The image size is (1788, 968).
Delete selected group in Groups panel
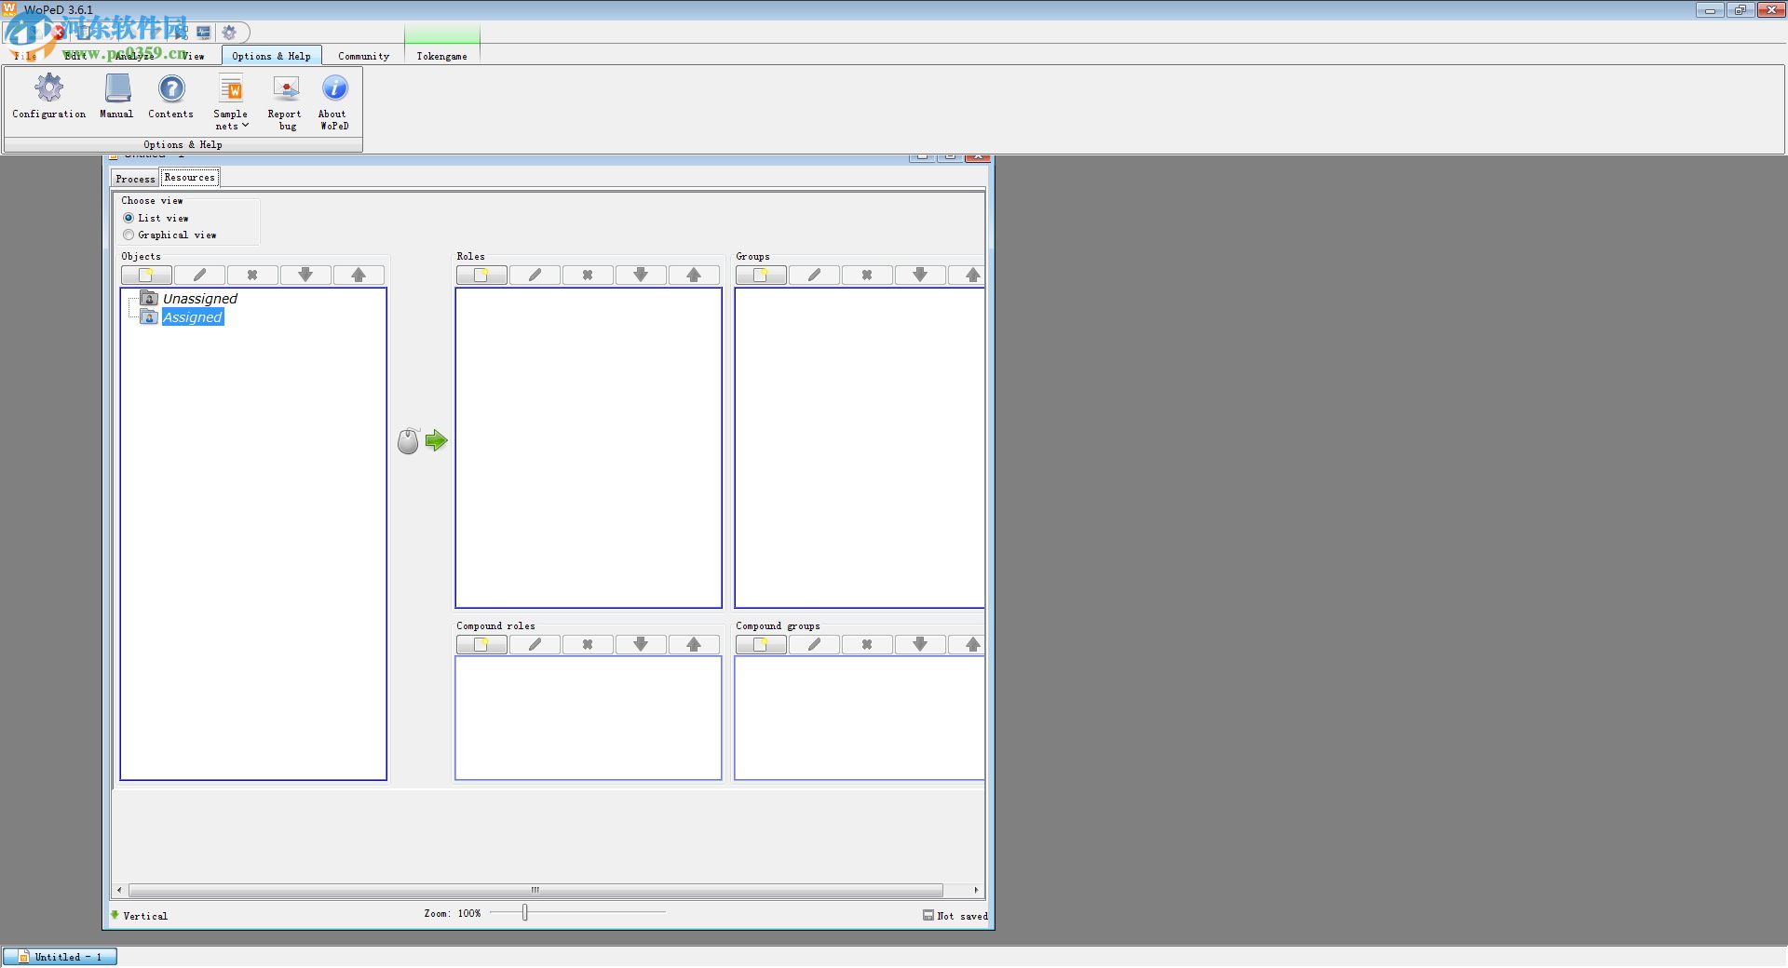tap(867, 275)
